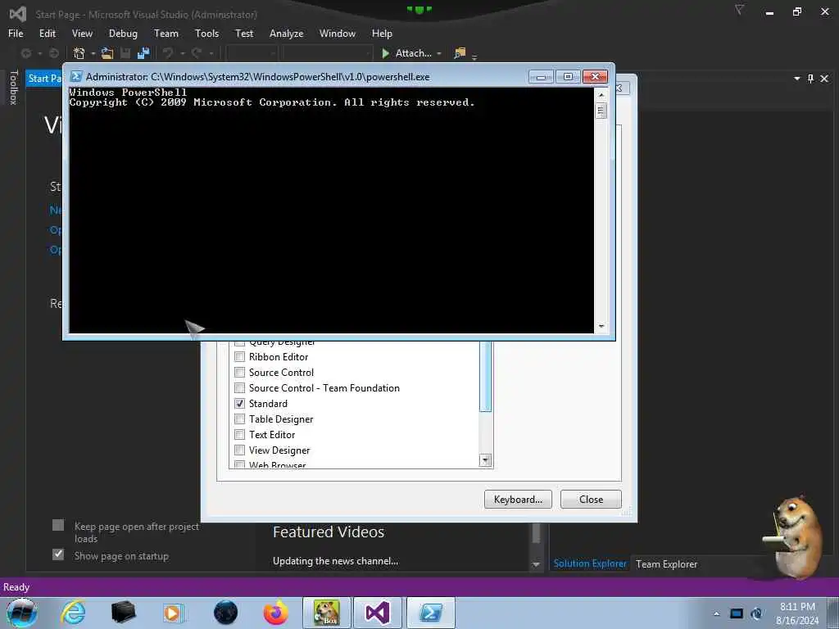Open the New Project dropdown arrow
Screen dimensions: 839x629
click(x=93, y=53)
